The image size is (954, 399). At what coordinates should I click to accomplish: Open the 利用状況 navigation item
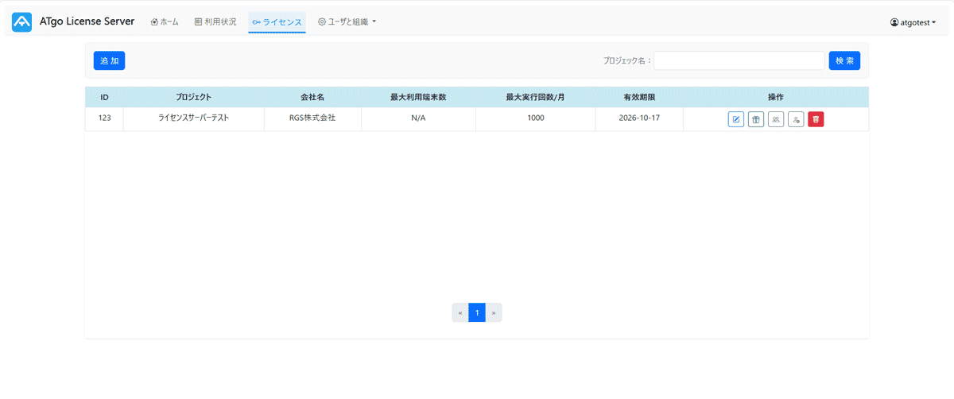click(x=215, y=22)
